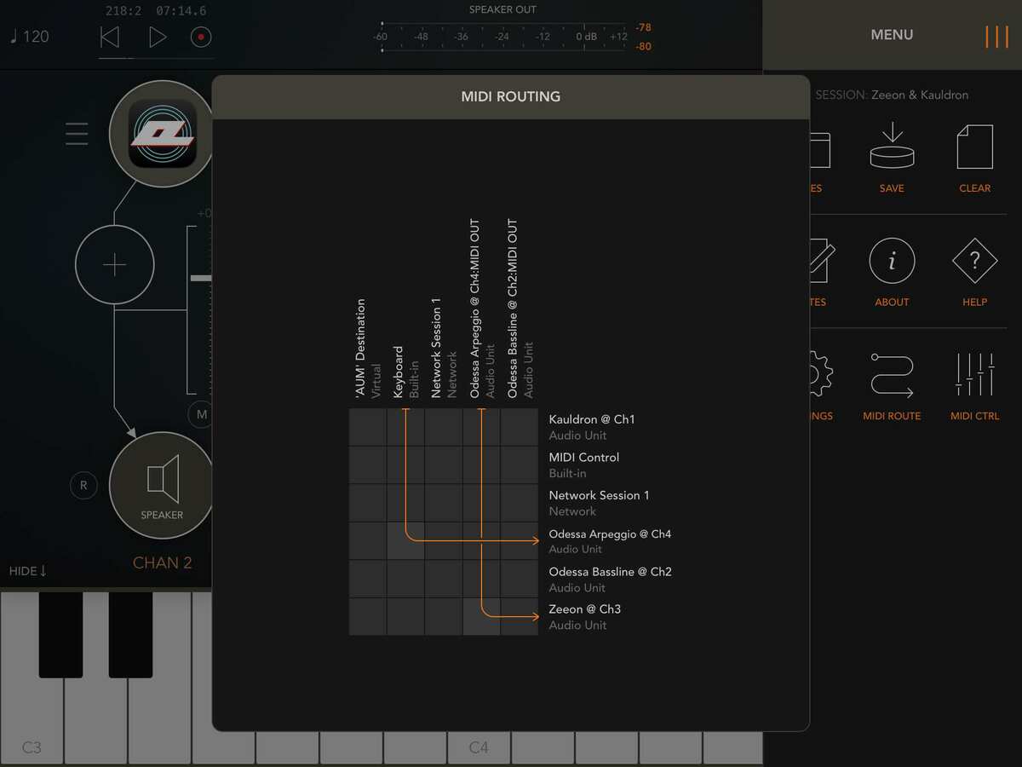Click the MIDI ROUTING title bar

510,96
